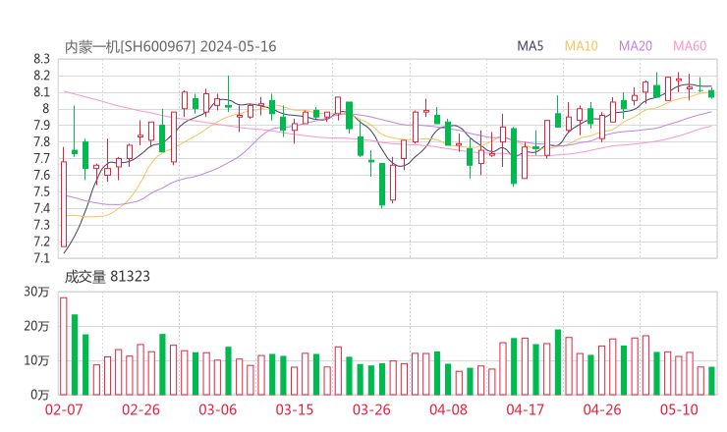Image resolution: width=727 pixels, height=432 pixels.
Task: Click the 02-07 date axis label
Action: pyautogui.click(x=64, y=409)
